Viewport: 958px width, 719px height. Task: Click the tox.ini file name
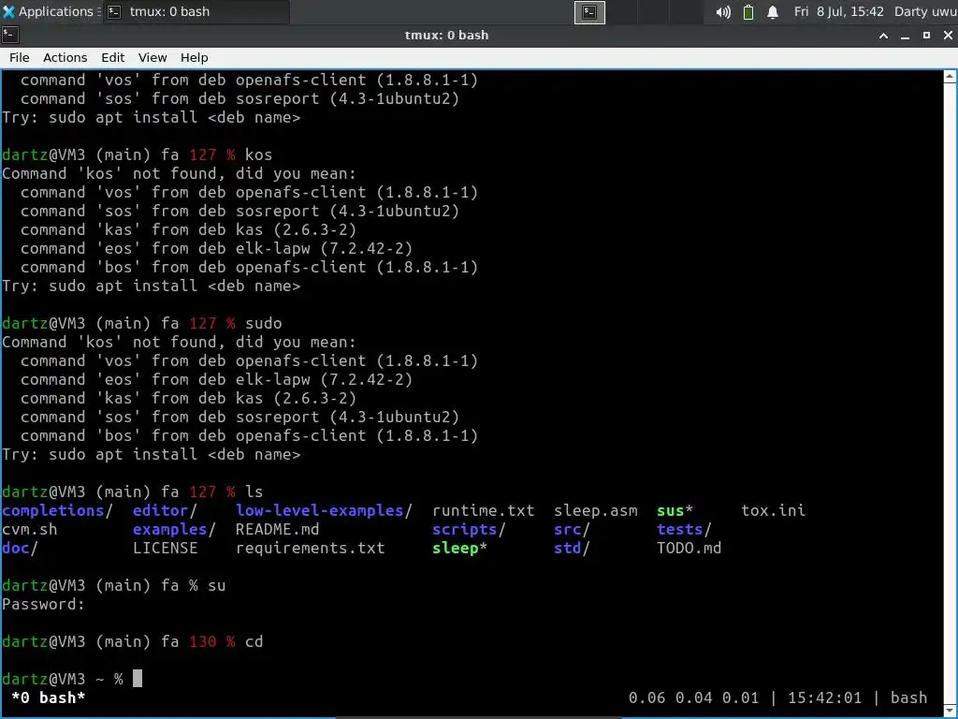click(773, 510)
